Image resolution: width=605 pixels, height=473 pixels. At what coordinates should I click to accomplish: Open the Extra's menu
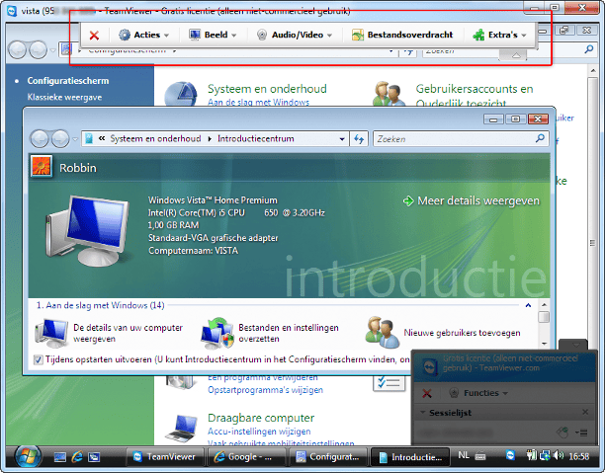[499, 36]
